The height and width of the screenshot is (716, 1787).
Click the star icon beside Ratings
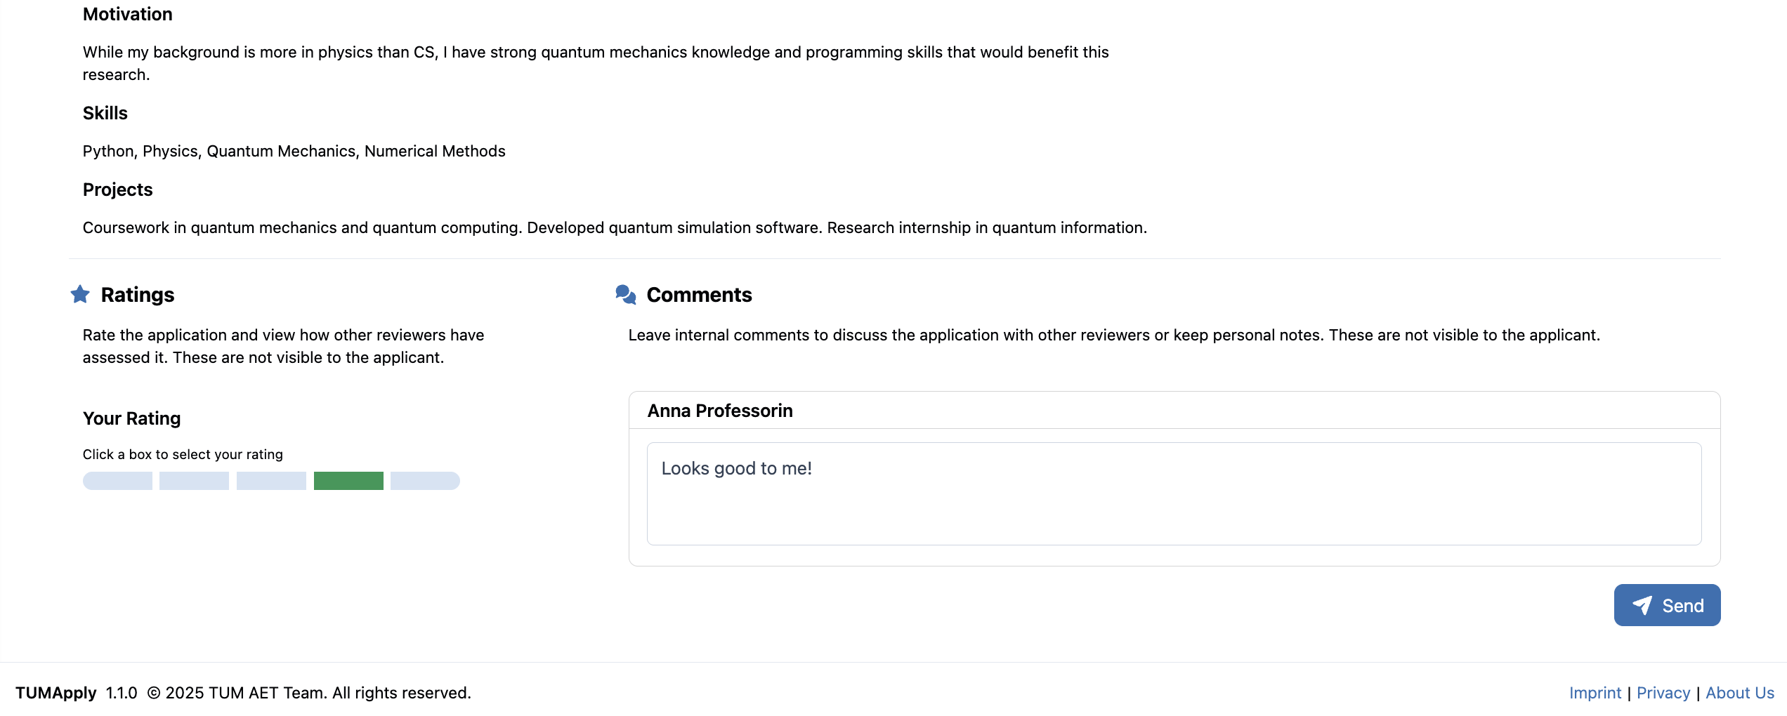tap(80, 295)
